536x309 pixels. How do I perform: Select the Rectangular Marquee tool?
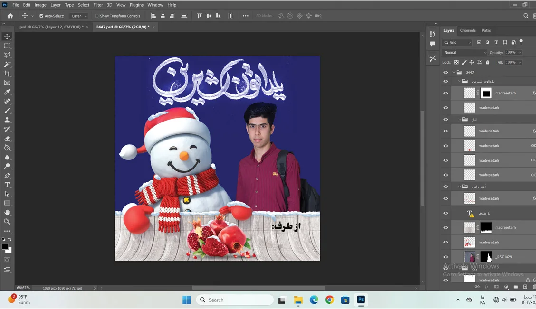pyautogui.click(x=7, y=46)
